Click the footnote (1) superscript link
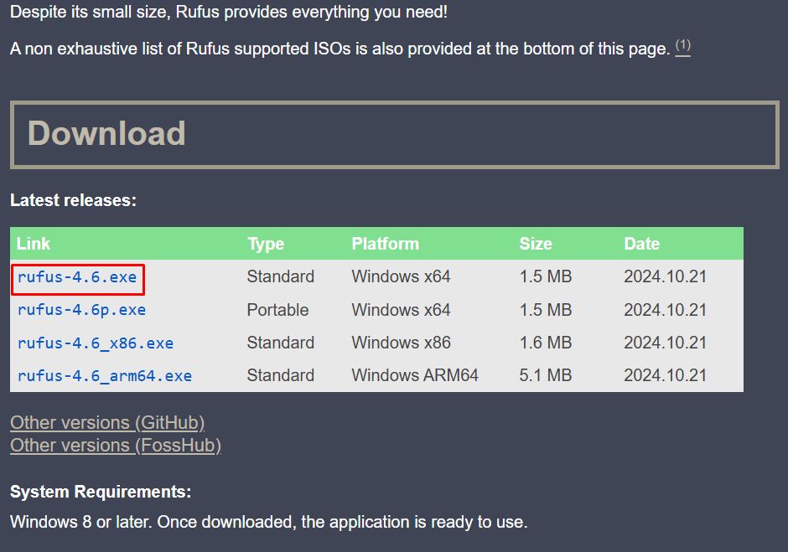Screen dimensions: 788x552 tap(682, 45)
